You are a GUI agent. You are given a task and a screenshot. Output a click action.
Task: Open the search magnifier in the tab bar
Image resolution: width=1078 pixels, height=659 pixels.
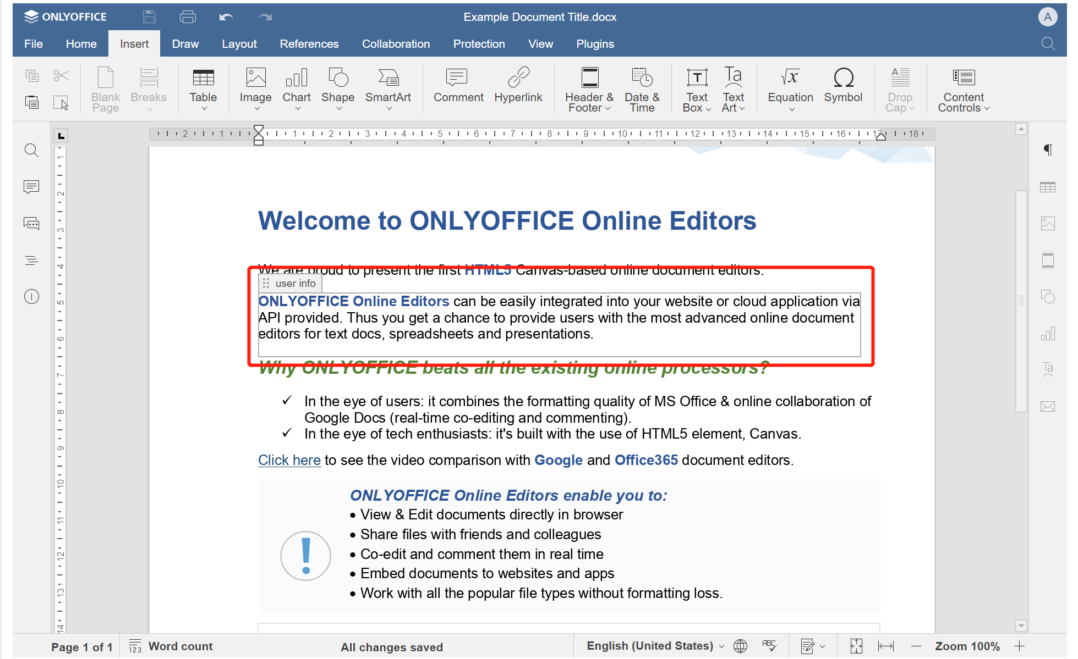click(x=1048, y=43)
